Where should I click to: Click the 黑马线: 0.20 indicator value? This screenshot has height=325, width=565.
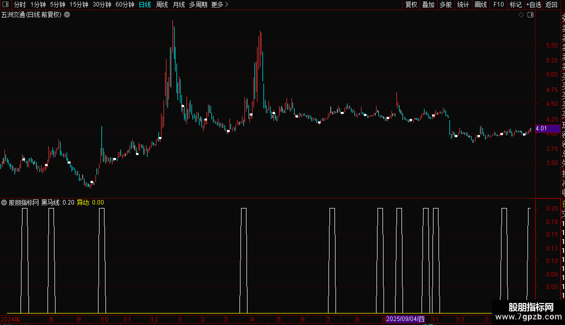[57, 202]
